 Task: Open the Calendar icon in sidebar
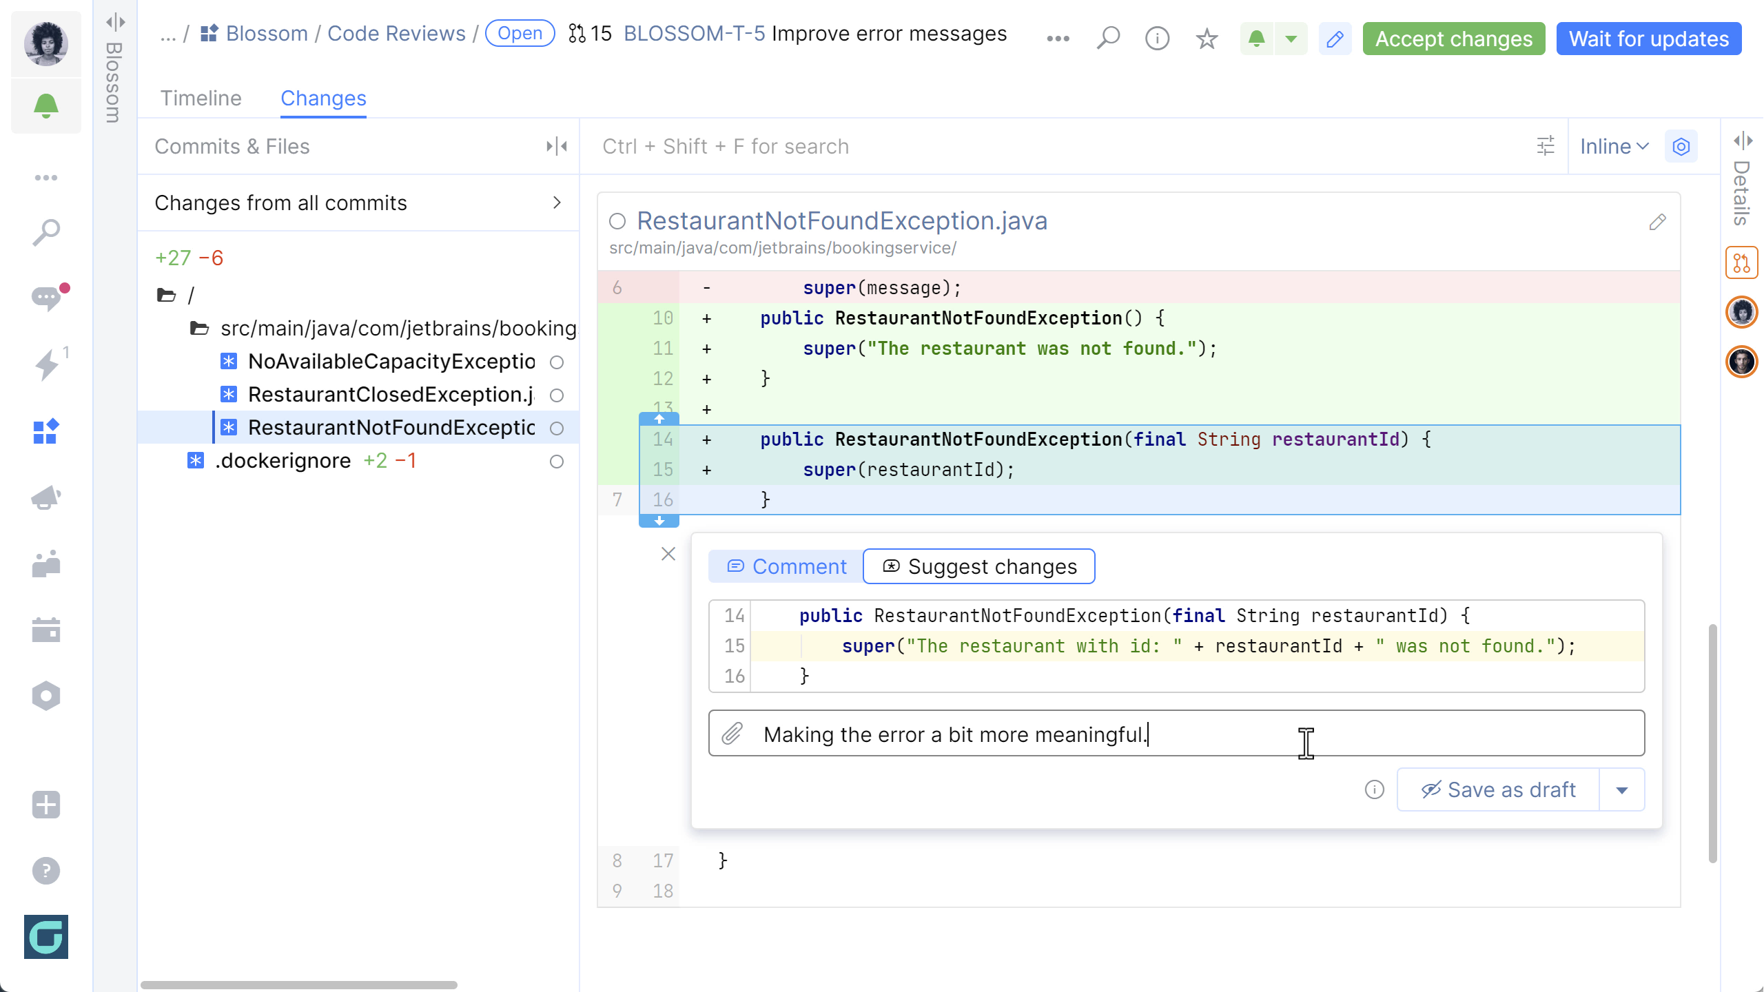(x=46, y=630)
